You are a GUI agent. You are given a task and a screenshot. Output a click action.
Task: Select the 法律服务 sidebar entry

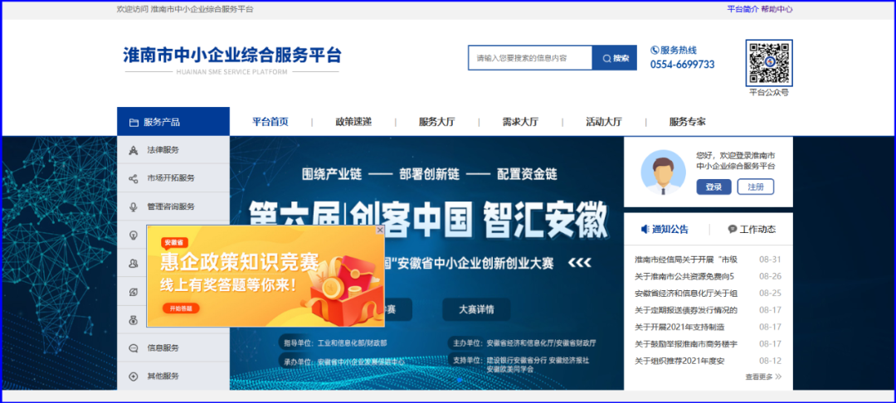(173, 150)
